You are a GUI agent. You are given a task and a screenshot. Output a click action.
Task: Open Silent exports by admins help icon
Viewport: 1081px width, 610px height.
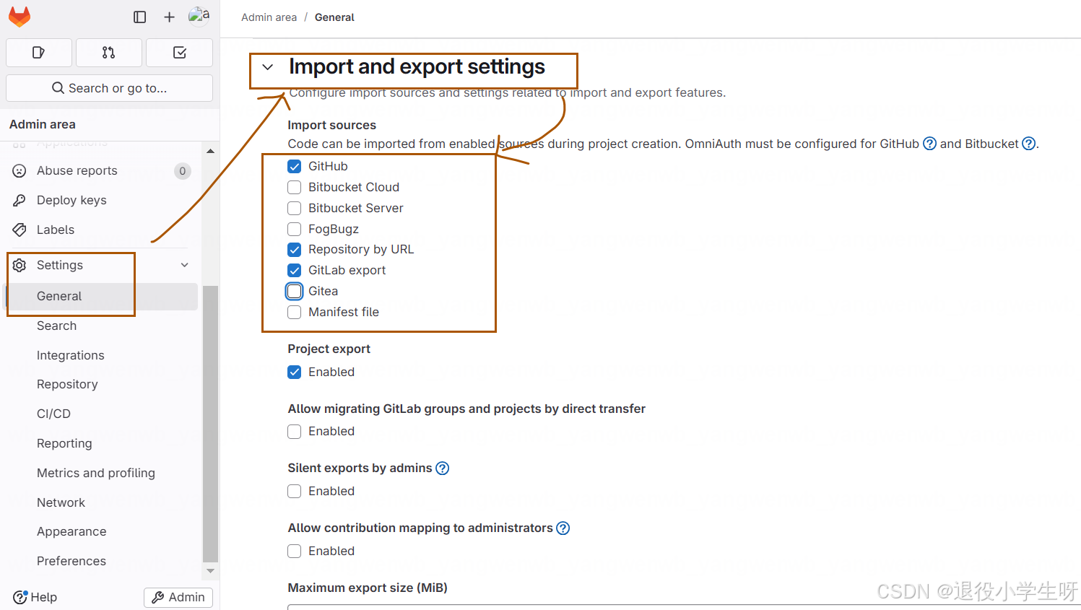point(443,469)
